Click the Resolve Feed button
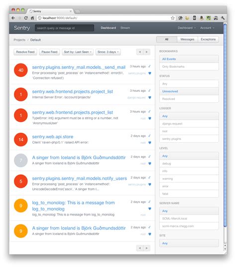236x267 pixels. click(x=25, y=52)
